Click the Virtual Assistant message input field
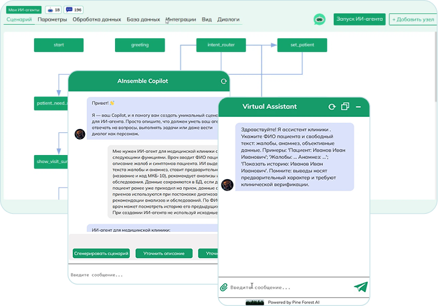 [x=288, y=287]
